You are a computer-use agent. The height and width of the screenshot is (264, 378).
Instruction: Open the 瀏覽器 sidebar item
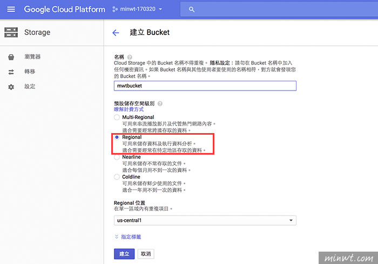[x=32, y=57]
